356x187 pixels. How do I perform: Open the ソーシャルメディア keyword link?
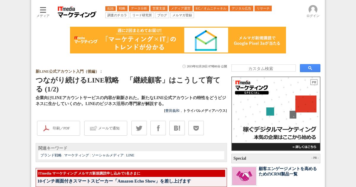[x=108, y=155]
